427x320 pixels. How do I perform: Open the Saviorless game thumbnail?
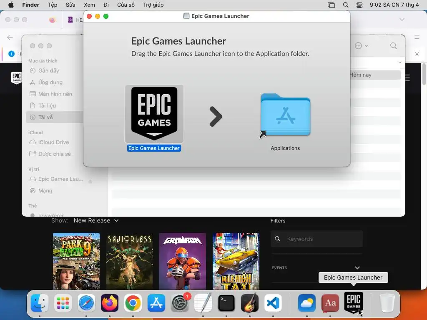pos(129,261)
